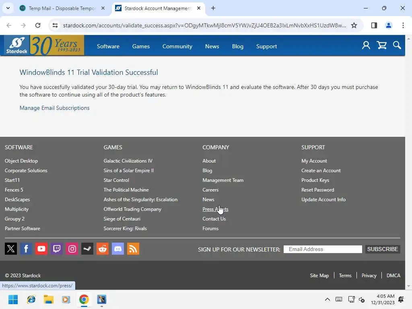Click the Manage Email Subscriptions link

pyautogui.click(x=54, y=108)
